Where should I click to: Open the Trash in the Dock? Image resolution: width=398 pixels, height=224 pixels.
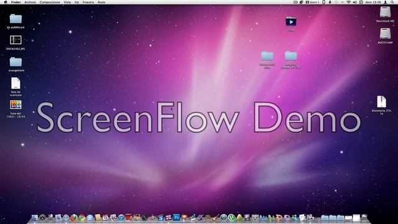coord(365,217)
